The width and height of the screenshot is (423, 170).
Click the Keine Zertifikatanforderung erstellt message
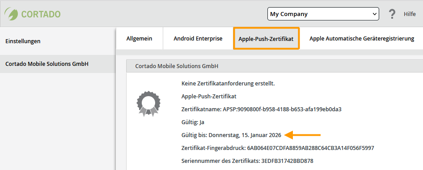point(228,84)
